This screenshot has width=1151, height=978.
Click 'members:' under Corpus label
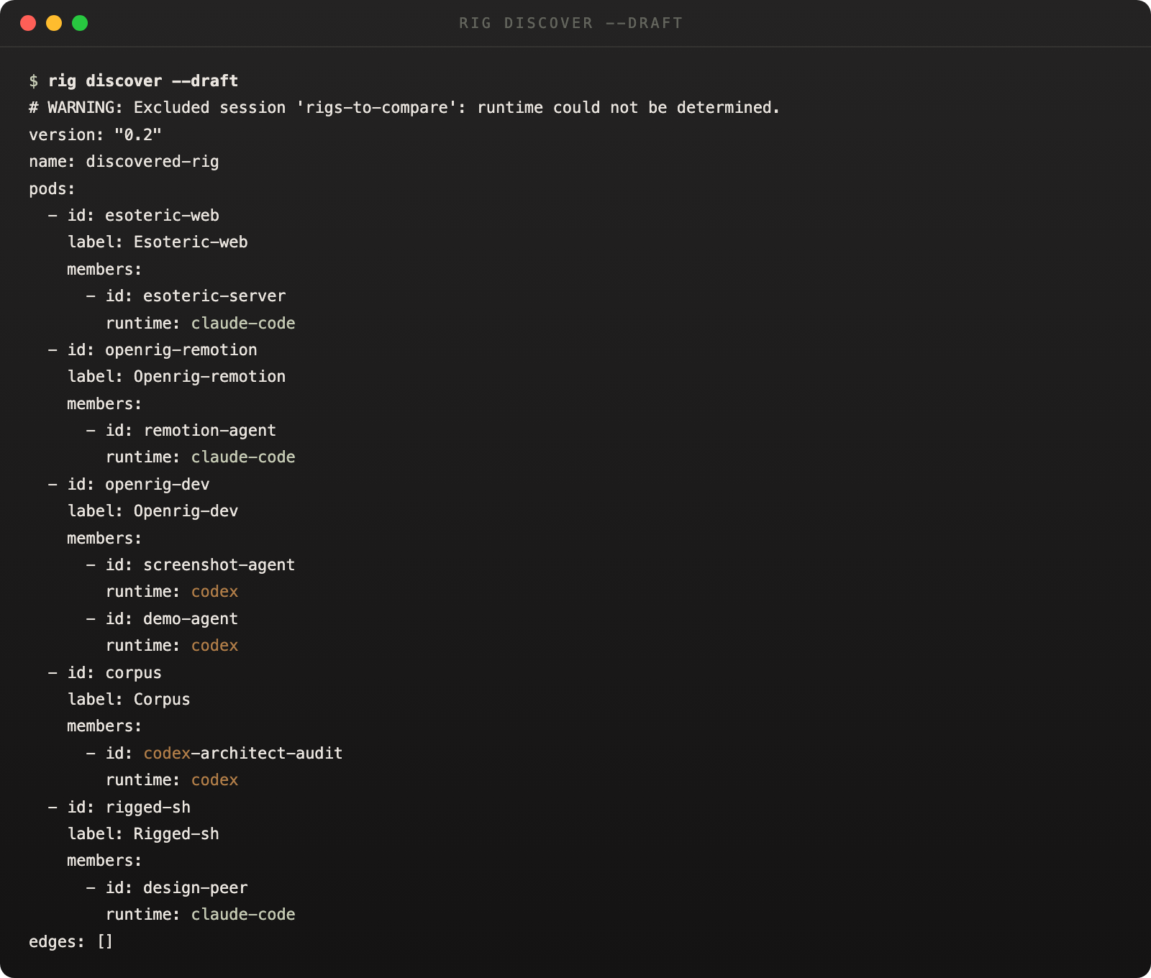104,726
